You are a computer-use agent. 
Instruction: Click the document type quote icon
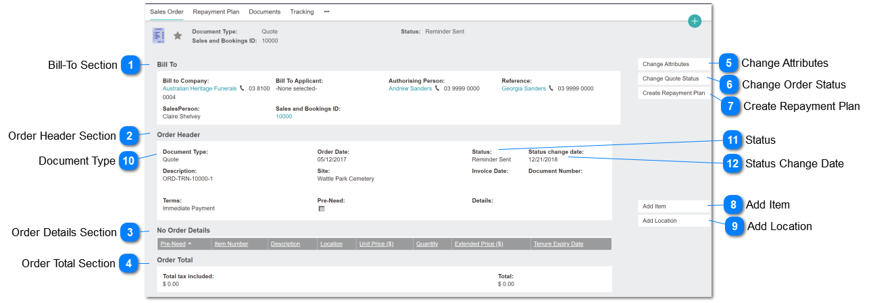tap(158, 36)
